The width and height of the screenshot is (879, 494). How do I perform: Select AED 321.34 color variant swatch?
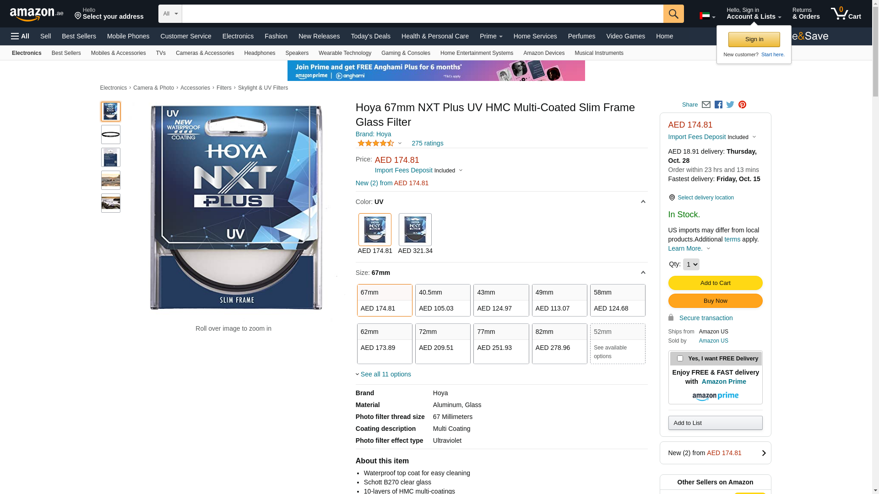coord(415,230)
